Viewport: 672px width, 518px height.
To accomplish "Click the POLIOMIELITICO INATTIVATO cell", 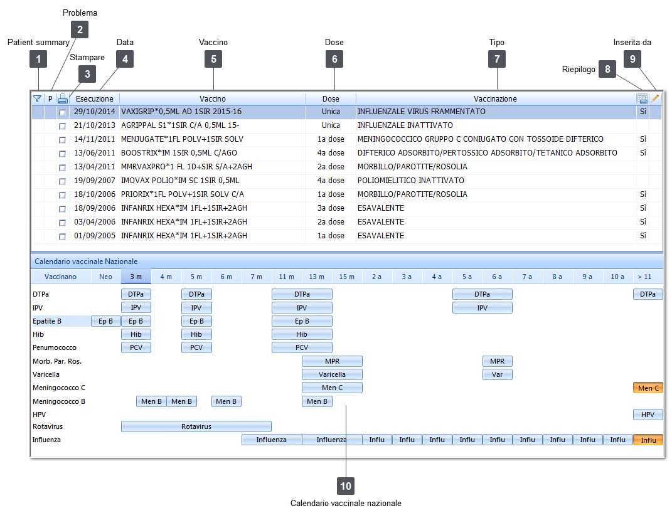I will [x=411, y=181].
